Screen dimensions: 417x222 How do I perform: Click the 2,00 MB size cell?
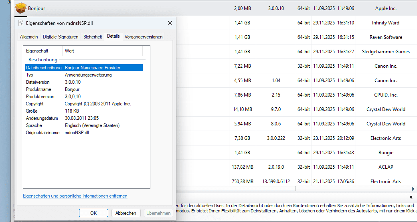242,8
